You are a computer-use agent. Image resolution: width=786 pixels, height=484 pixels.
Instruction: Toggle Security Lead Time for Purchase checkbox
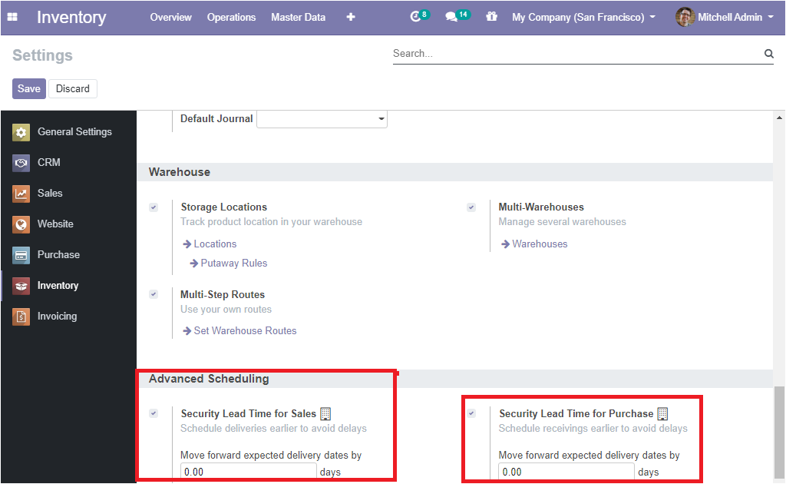point(472,413)
